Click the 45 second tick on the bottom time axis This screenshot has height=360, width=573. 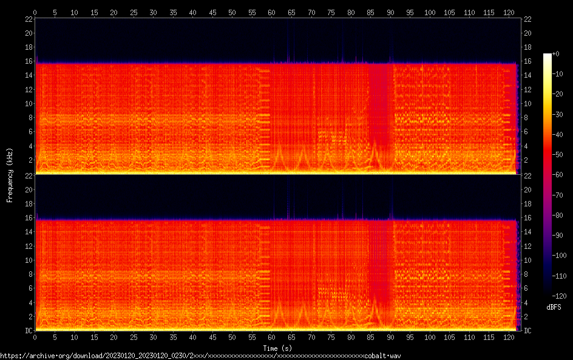coord(212,337)
